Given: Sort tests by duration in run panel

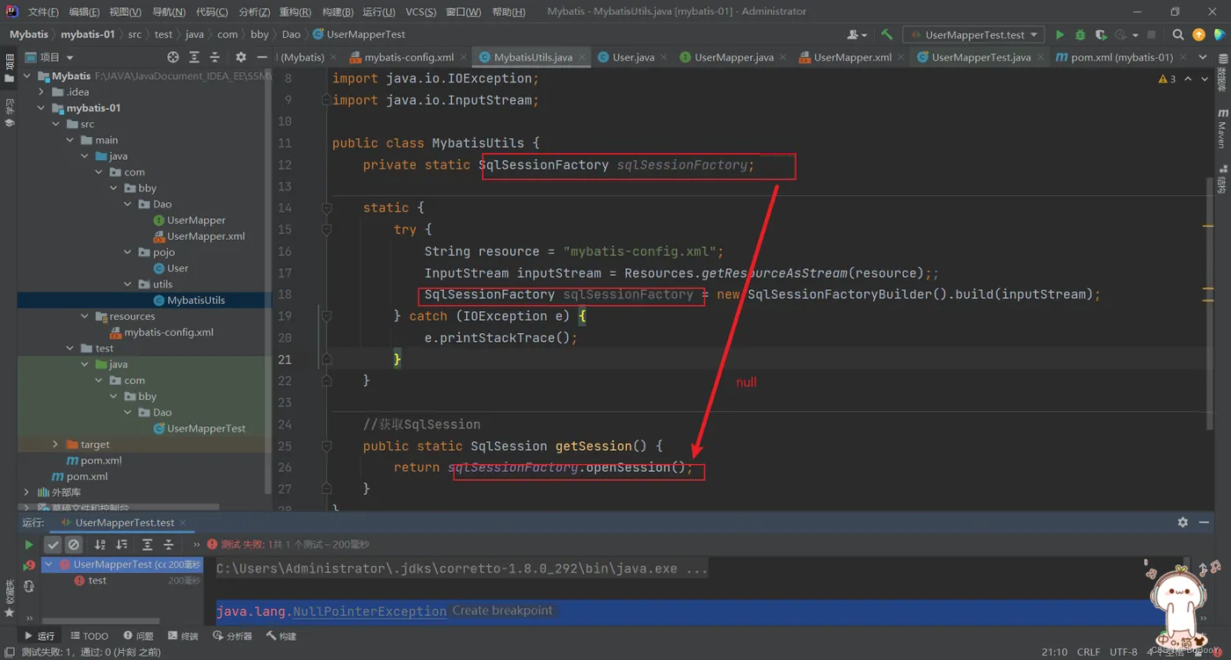Looking at the screenshot, I should (121, 545).
